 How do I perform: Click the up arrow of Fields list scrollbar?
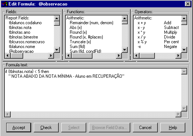click(x=57, y=18)
